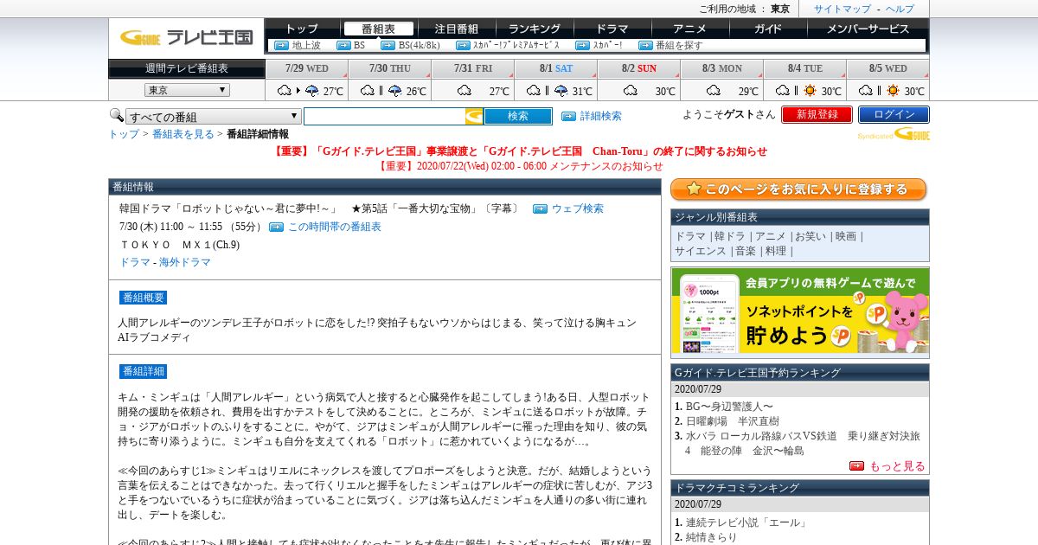
Task: Open ranking entry BG〜身辺警護人〜
Action: tap(729, 407)
